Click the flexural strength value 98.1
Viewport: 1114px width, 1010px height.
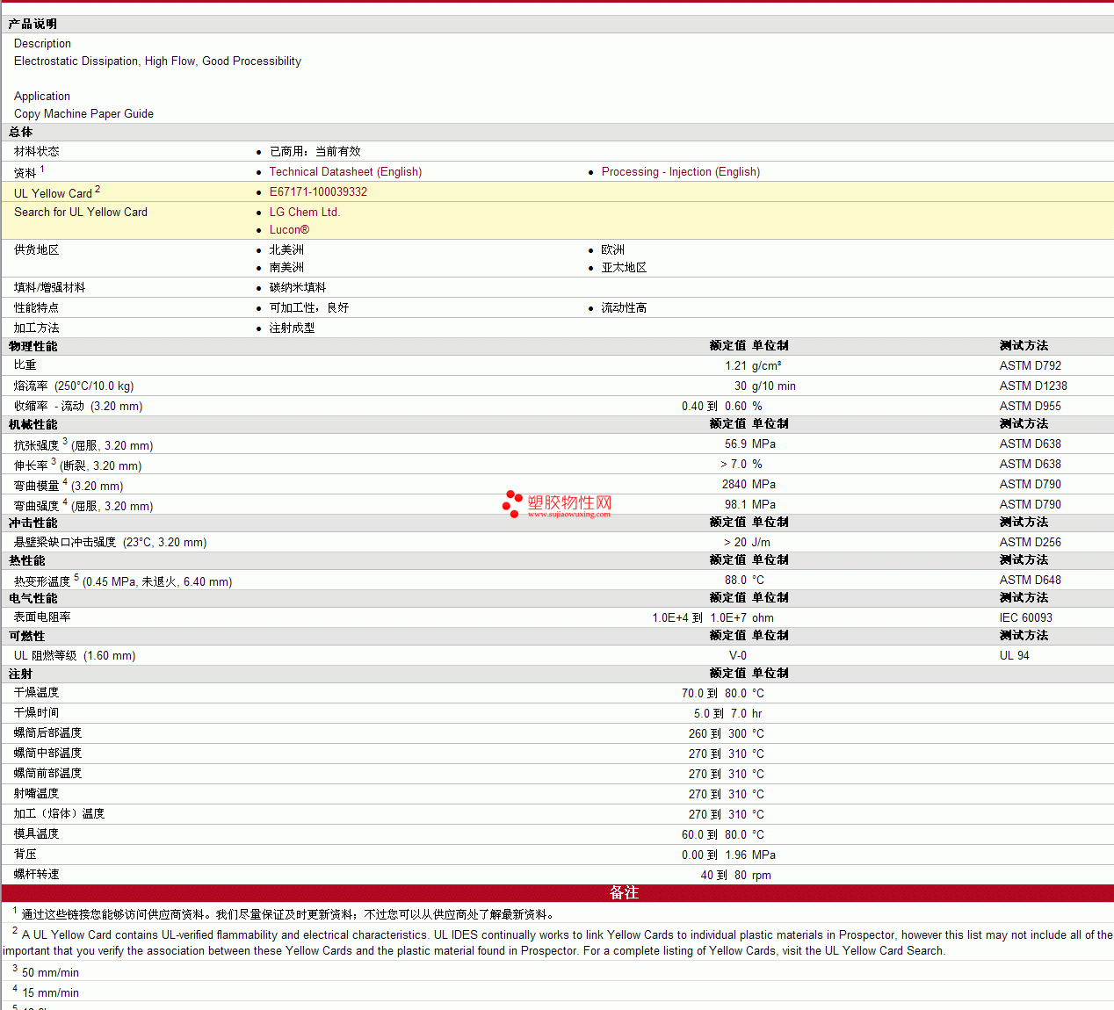[x=735, y=505]
